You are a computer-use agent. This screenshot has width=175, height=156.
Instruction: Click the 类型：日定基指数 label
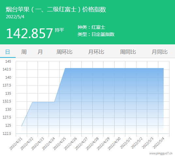[96, 34]
